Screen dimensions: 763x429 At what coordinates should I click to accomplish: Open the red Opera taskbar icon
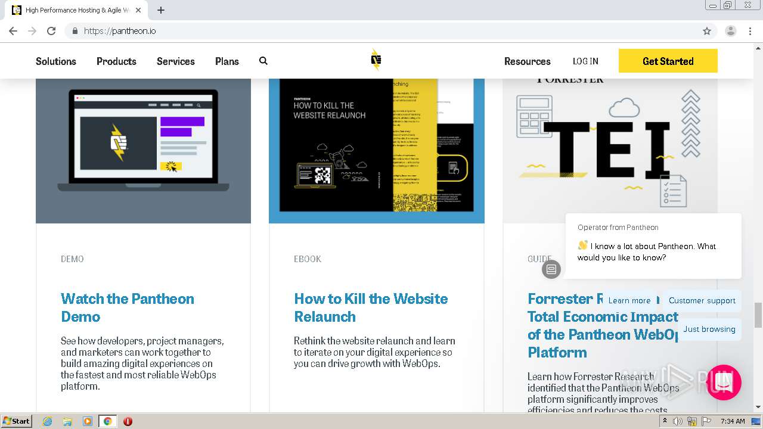click(x=128, y=421)
